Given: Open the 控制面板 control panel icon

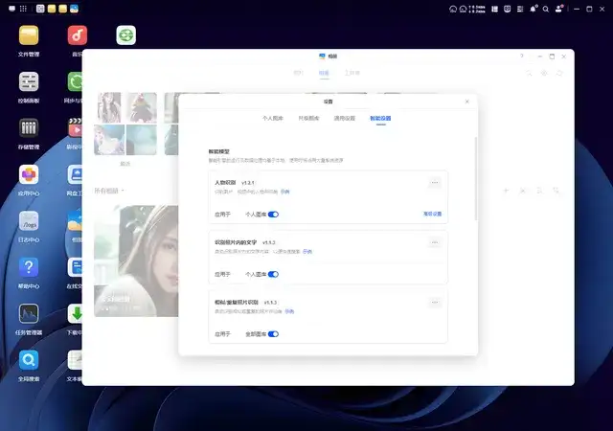Looking at the screenshot, I should tap(29, 82).
